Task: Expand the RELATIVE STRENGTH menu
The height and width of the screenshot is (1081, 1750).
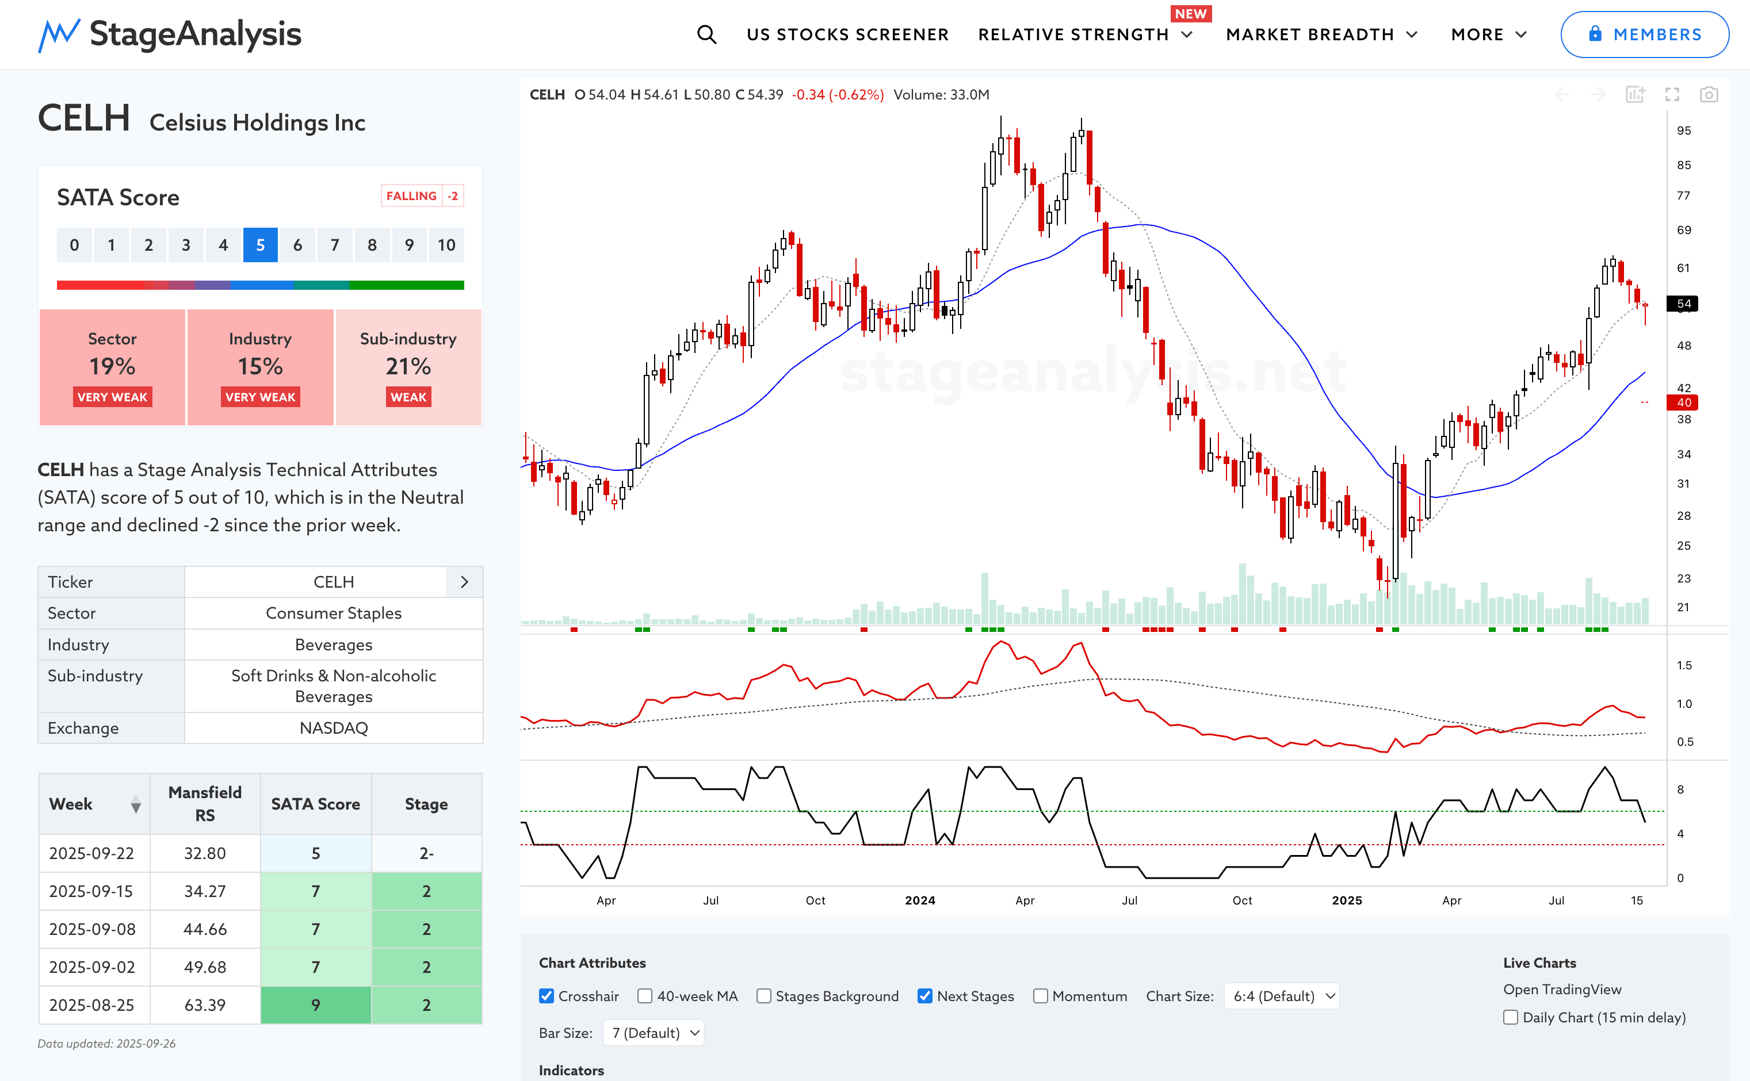Action: [x=1086, y=34]
